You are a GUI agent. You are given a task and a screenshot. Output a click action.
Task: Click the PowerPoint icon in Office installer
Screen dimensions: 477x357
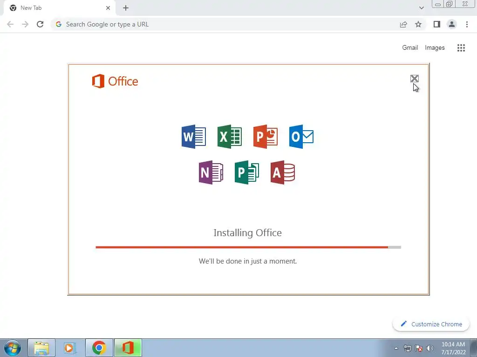point(266,137)
